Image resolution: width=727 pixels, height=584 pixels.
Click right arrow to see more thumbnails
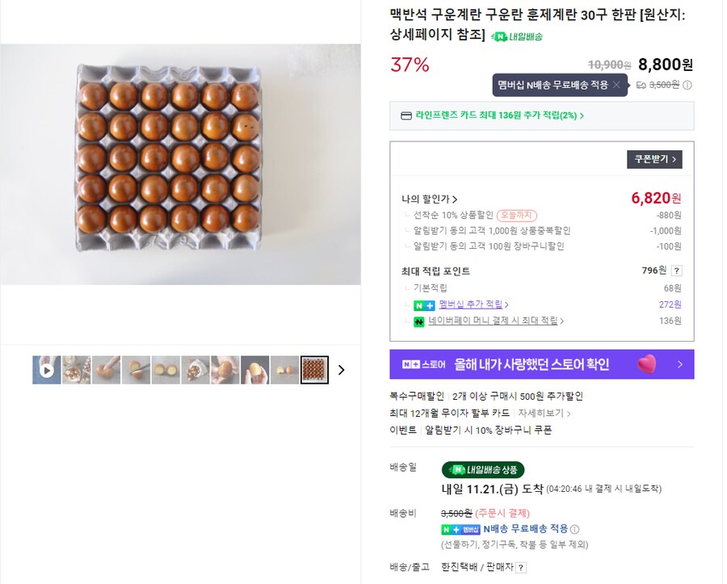click(x=341, y=369)
